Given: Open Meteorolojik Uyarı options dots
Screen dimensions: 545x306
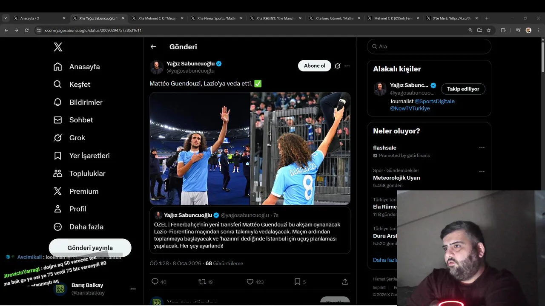Looking at the screenshot, I should coord(482,172).
